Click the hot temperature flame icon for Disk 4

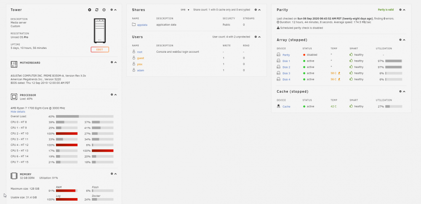coord(339,79)
